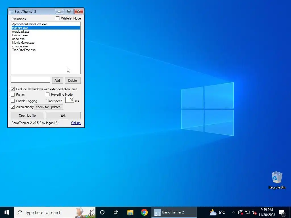291x218 pixels.
Task: Select mspaint.exe in the exclusions list
Action: point(46,28)
